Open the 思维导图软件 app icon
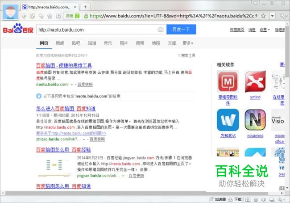The image size is (290, 203). 228,81
